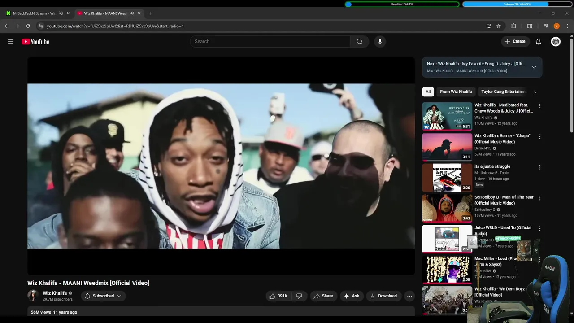Go to the YouTube home logo
The width and height of the screenshot is (574, 323).
pyautogui.click(x=35, y=42)
